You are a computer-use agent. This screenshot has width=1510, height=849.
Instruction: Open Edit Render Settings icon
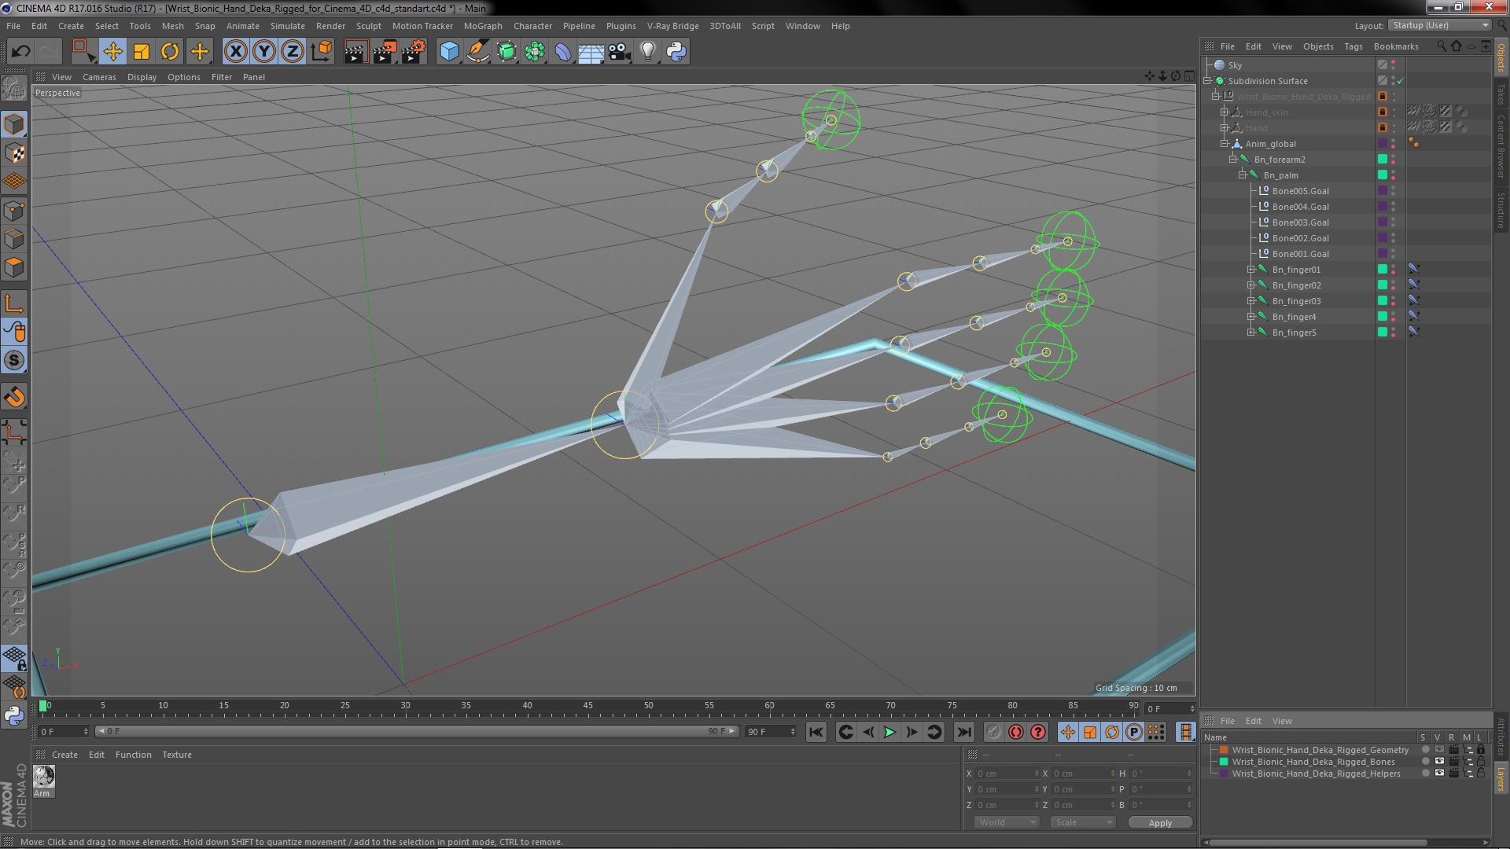pyautogui.click(x=414, y=52)
